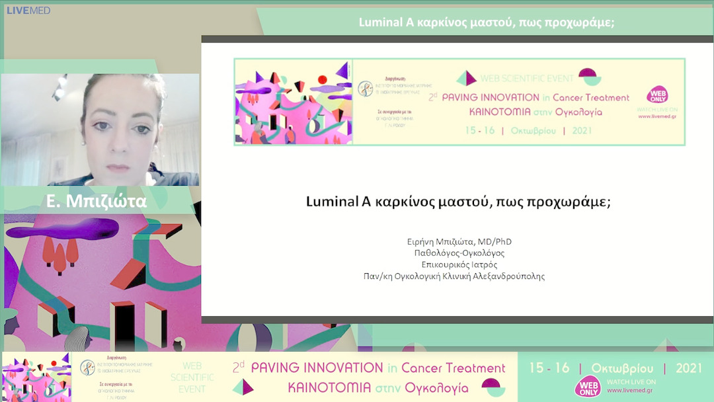Click ΚΑΙΝΟΤΟΜΙΑ στην Ογκολογία in the slide banner
The height and width of the screenshot is (402, 714).
(535, 112)
